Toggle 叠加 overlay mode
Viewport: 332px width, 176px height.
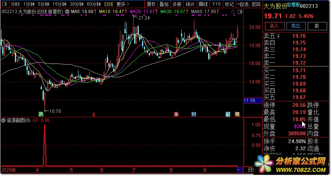tap(164, 4)
